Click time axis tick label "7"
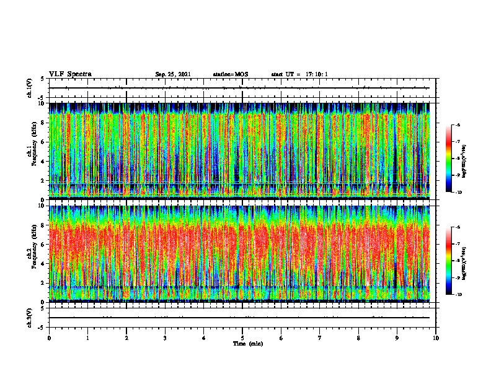491x379 pixels. [320, 338]
